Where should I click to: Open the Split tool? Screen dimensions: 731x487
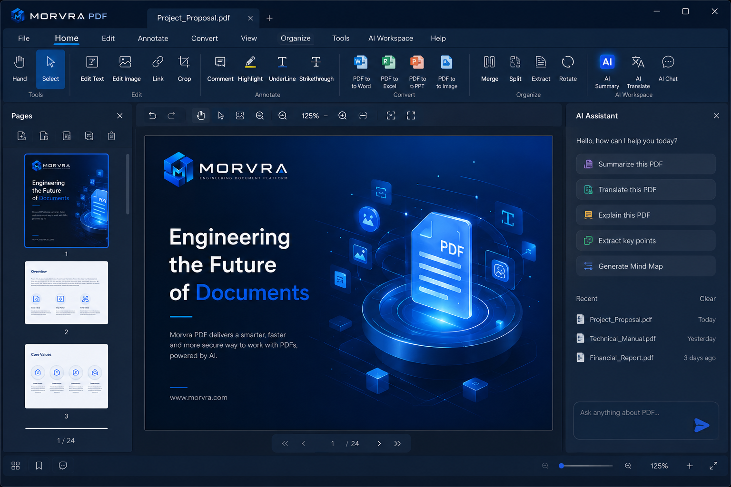[515, 68]
